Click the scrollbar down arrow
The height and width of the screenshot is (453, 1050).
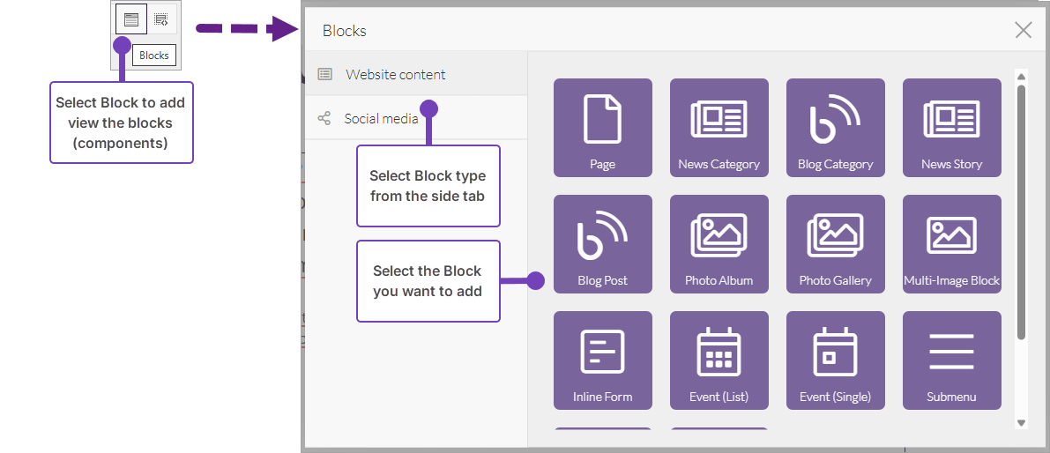(1021, 423)
